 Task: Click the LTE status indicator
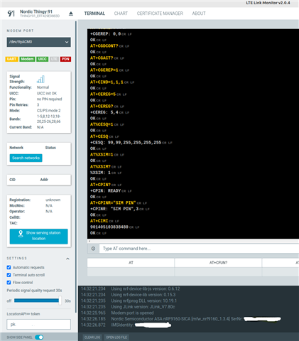pos(54,59)
